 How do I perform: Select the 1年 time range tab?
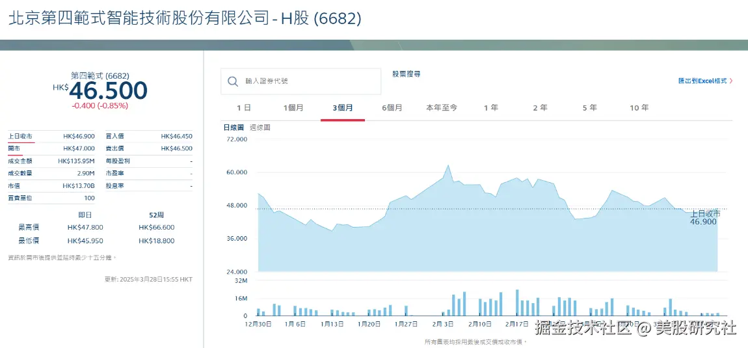[x=491, y=108]
